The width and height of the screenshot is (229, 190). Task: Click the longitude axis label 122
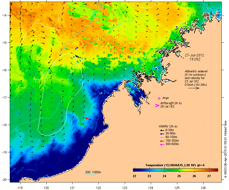click(99, 188)
